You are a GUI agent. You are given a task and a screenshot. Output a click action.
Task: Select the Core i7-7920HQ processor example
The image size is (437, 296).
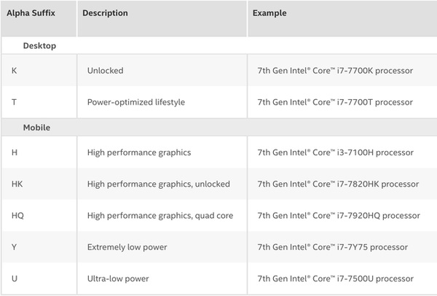click(x=339, y=215)
